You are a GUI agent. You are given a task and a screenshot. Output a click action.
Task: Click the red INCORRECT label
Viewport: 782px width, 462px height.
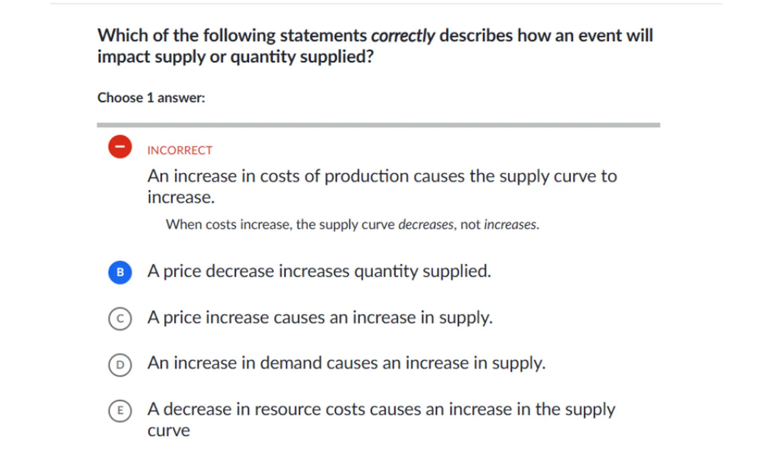[179, 151]
